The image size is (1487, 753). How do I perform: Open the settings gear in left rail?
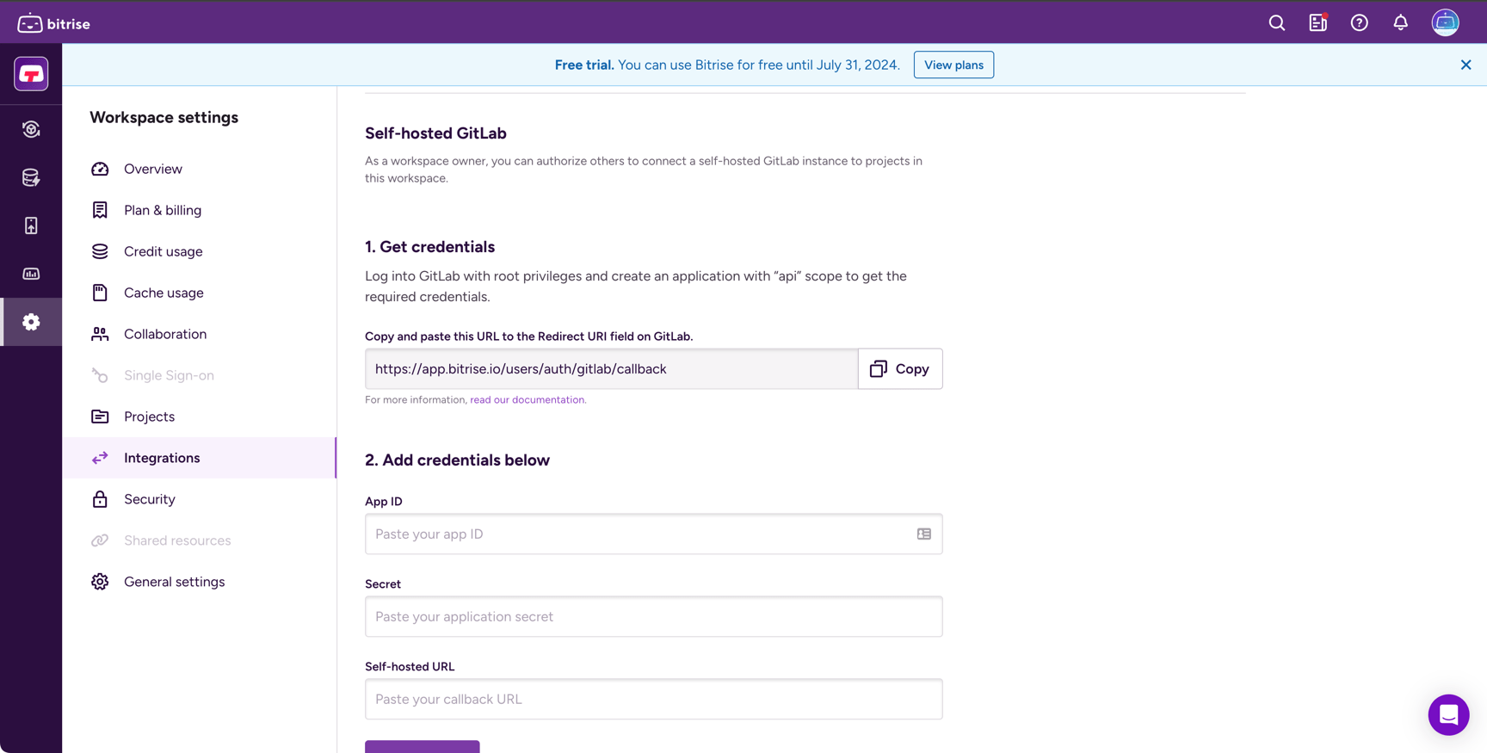[31, 322]
